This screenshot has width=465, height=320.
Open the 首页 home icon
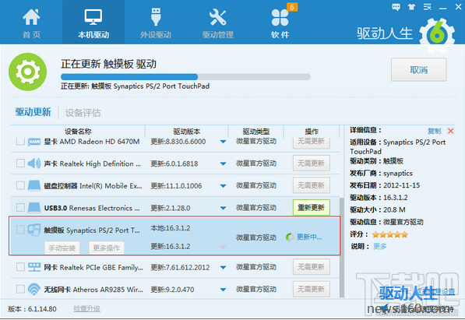(31, 17)
